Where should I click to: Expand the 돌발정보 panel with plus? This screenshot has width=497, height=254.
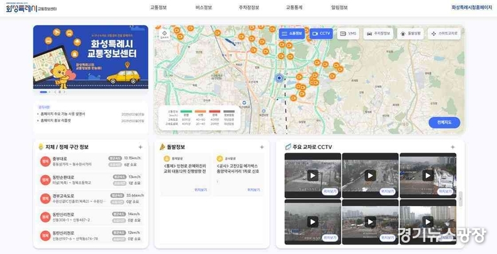click(262, 147)
